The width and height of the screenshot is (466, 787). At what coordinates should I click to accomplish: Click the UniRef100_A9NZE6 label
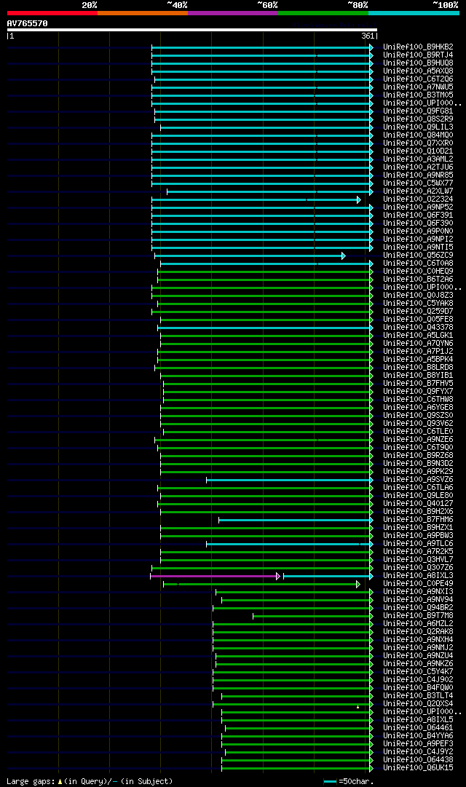click(x=418, y=439)
